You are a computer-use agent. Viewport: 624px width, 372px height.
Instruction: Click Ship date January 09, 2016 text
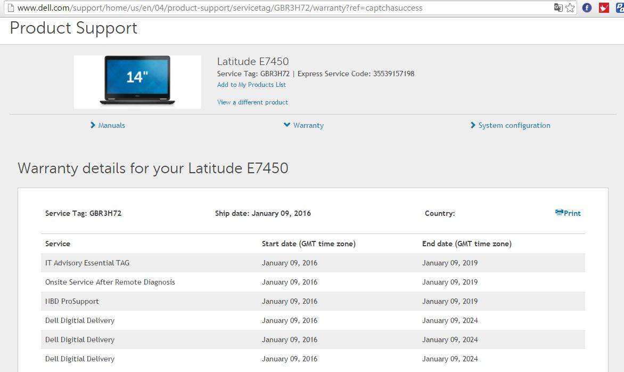262,214
